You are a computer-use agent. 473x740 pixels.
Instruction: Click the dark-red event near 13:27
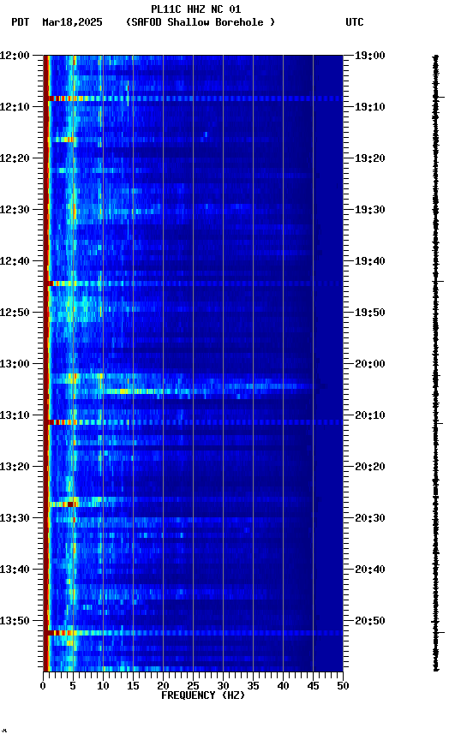71,504
